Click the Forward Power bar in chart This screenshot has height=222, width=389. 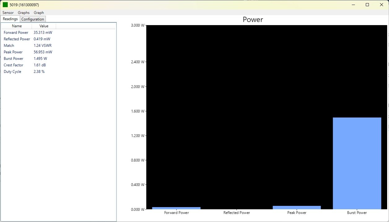176,208
